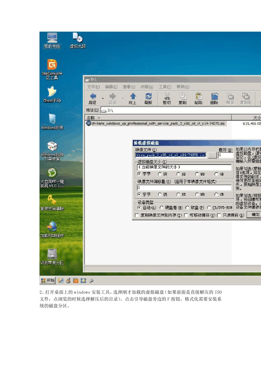Choose CD/DVD-ROM device type
The width and height of the screenshot is (261, 370).
(x=209, y=208)
